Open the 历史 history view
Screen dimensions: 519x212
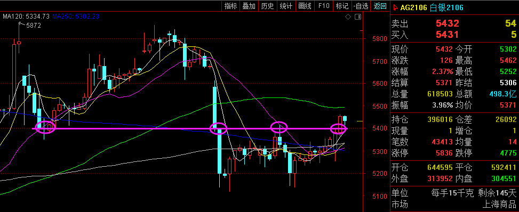point(267,6)
